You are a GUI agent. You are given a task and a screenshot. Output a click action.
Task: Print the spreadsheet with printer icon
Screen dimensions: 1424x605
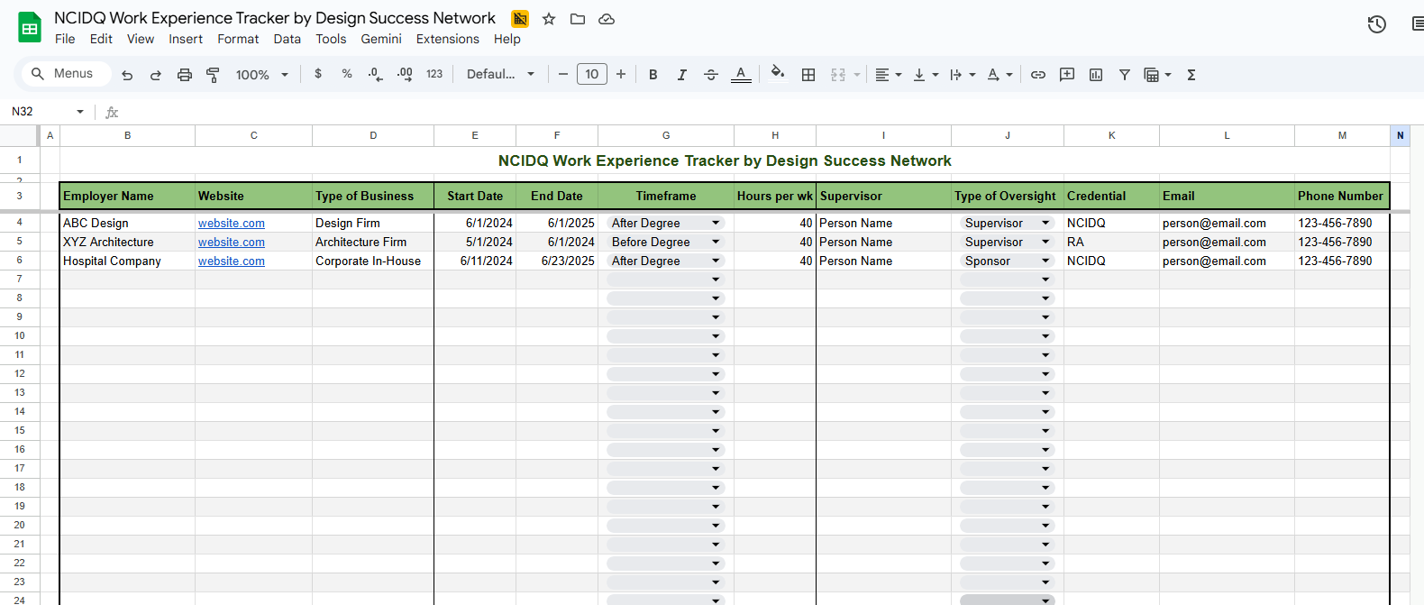pos(185,75)
